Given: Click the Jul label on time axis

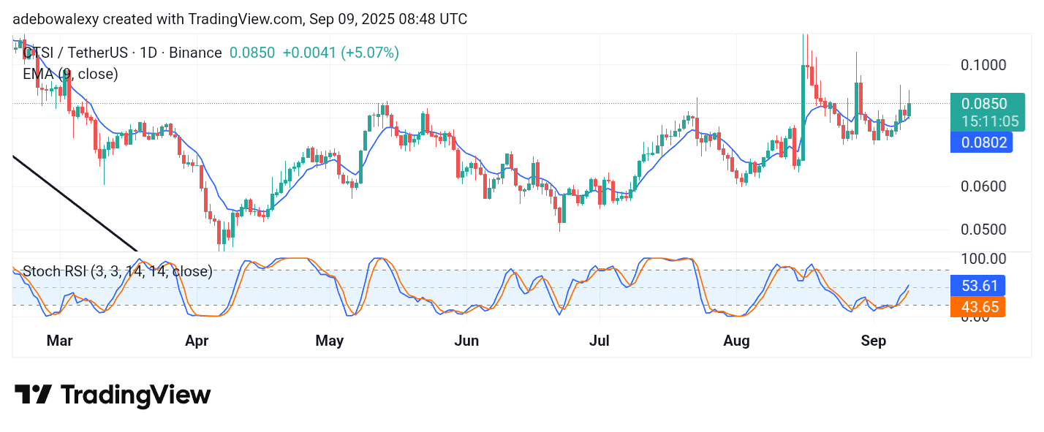Looking at the screenshot, I should (599, 341).
